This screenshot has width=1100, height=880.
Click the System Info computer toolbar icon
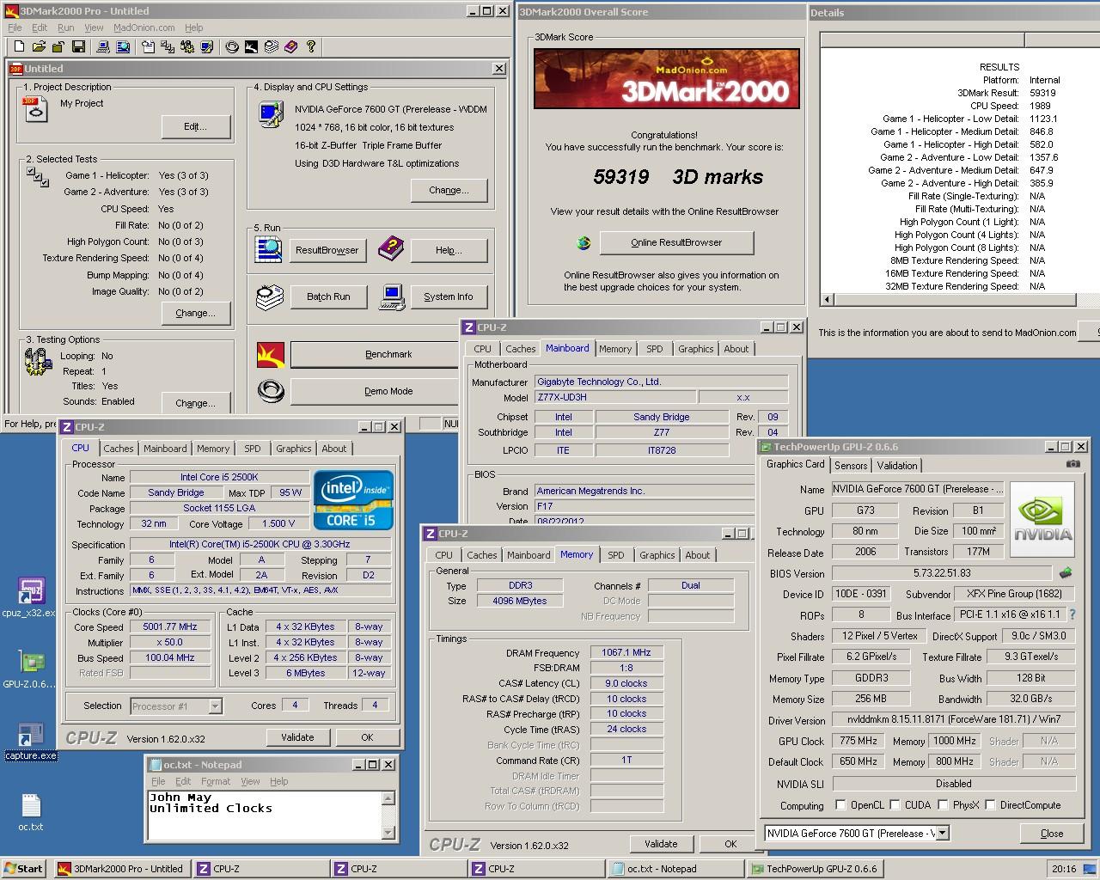(x=102, y=47)
